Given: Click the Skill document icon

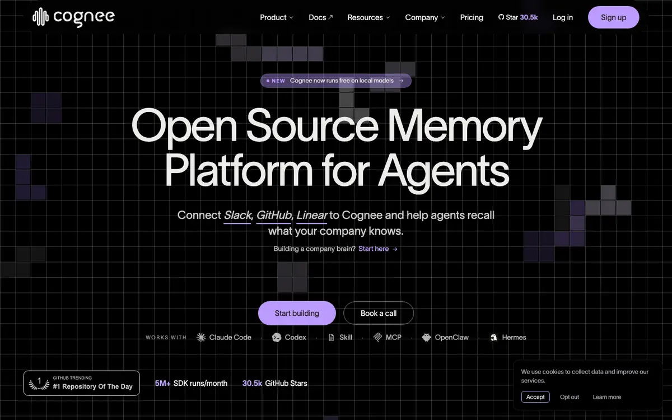Looking at the screenshot, I should click(332, 337).
